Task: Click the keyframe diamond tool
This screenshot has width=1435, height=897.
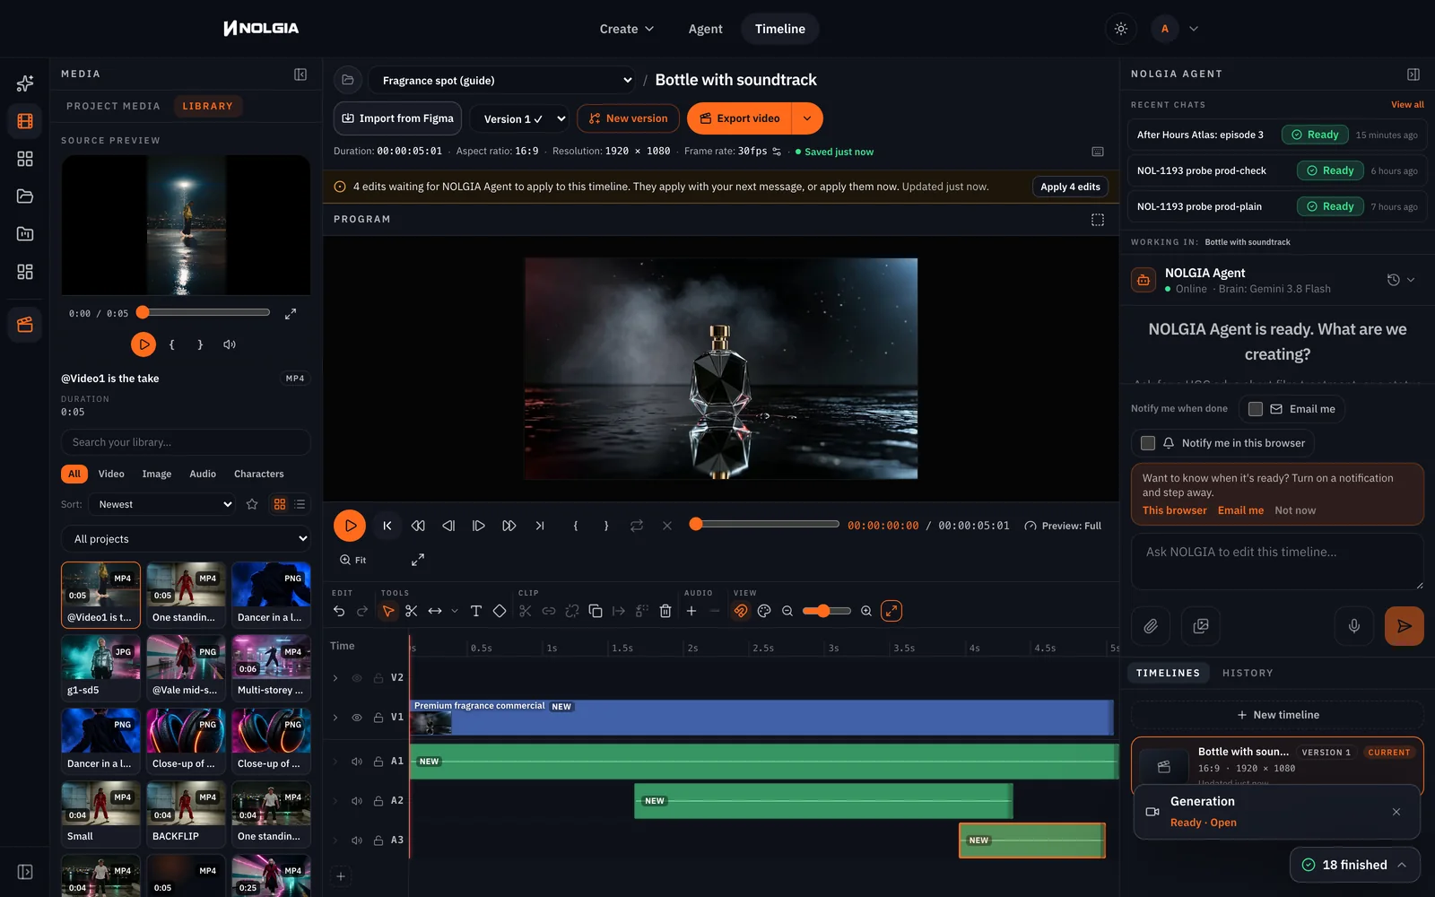Action: point(500,611)
